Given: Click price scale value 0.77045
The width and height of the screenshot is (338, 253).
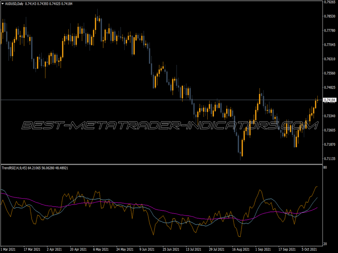Looking at the screenshot, I should (x=330, y=45).
